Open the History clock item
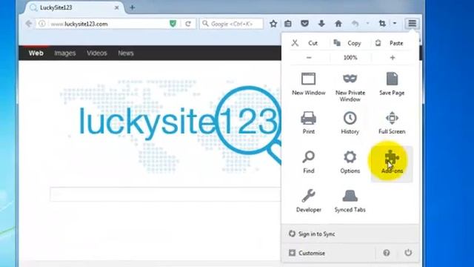Screen dimensions: 474x267 tap(350, 123)
